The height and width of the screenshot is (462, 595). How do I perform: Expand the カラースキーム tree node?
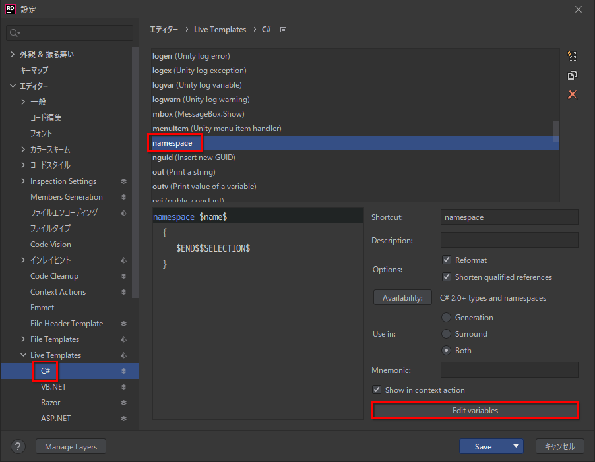click(23, 150)
